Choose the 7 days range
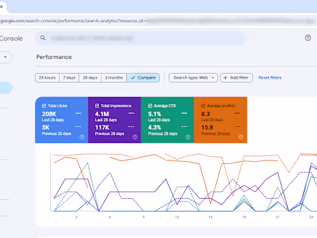Viewport: 317px width, 238px height. (69, 77)
